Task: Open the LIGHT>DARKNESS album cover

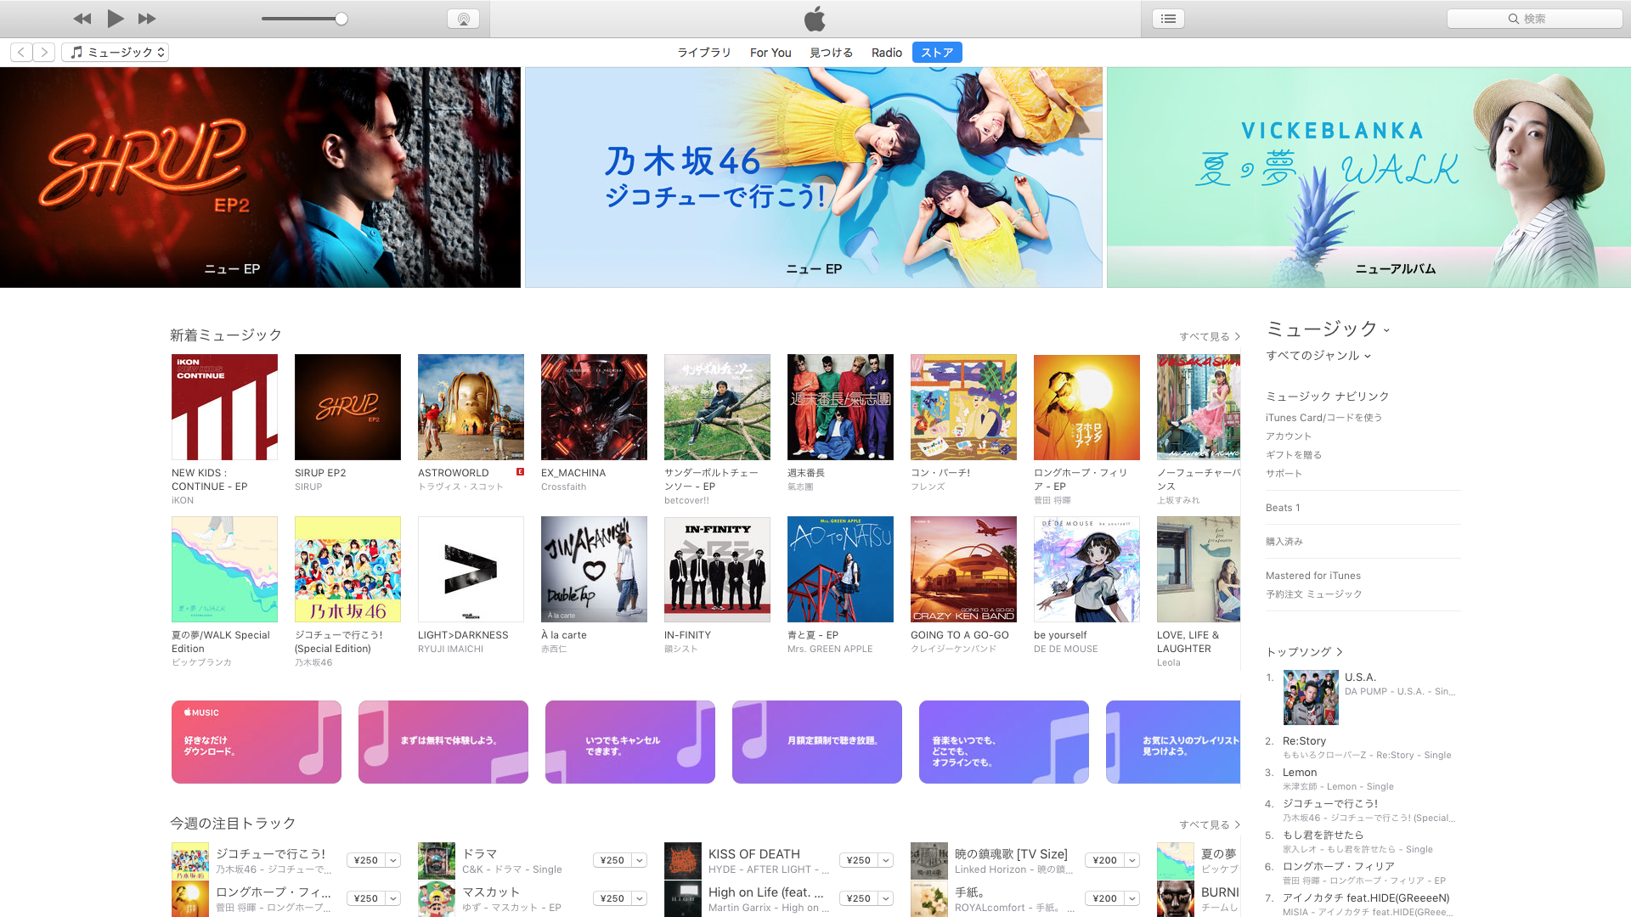Action: 471,569
